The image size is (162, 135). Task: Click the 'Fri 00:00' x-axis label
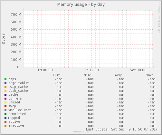[x=45, y=70]
